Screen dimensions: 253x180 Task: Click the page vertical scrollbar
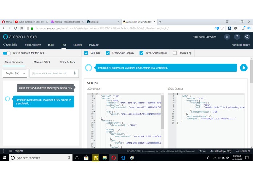click(x=252, y=71)
